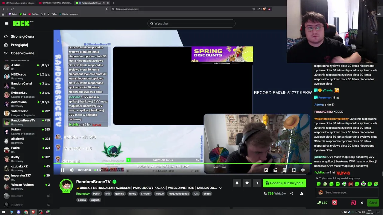Enter fullscreen mode on player
This screenshot has width=383, height=215.
[x=294, y=170]
